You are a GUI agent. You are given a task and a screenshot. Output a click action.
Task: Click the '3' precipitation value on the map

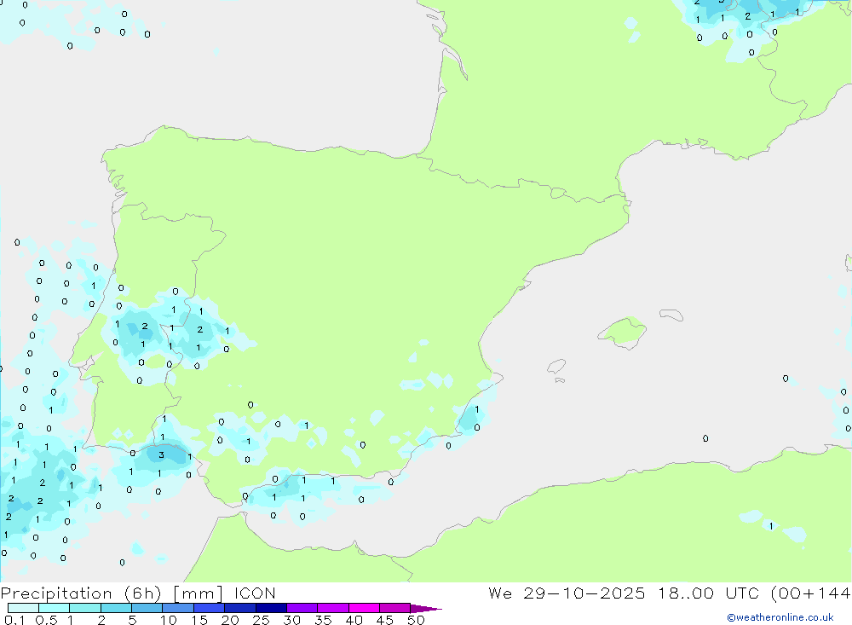(161, 454)
